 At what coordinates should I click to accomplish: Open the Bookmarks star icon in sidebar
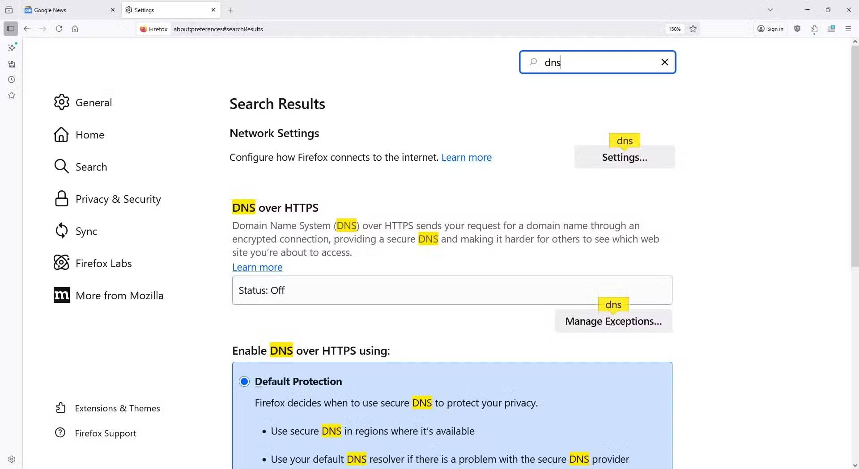coord(12,95)
